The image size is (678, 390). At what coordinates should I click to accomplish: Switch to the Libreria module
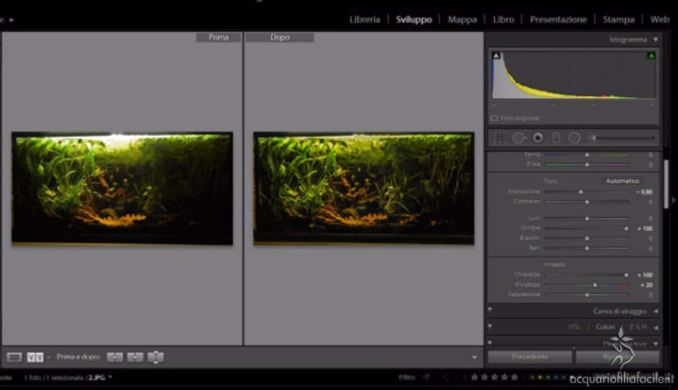[x=364, y=20]
